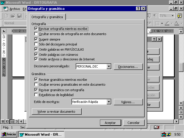Screen dimensions: 184x138
Task: Click the previous page double-arrow button
Action: [x=181, y=108]
